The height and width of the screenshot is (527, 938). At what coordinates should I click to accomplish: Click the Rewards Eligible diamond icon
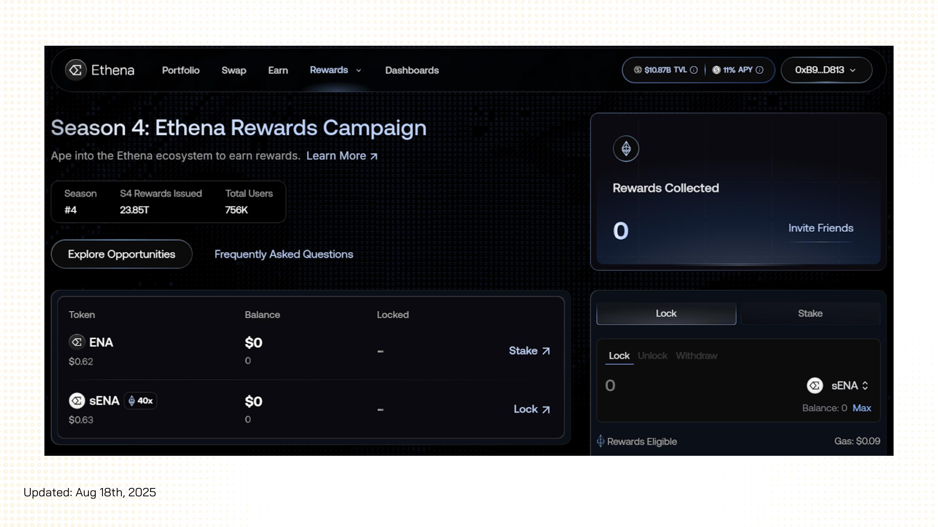click(600, 441)
